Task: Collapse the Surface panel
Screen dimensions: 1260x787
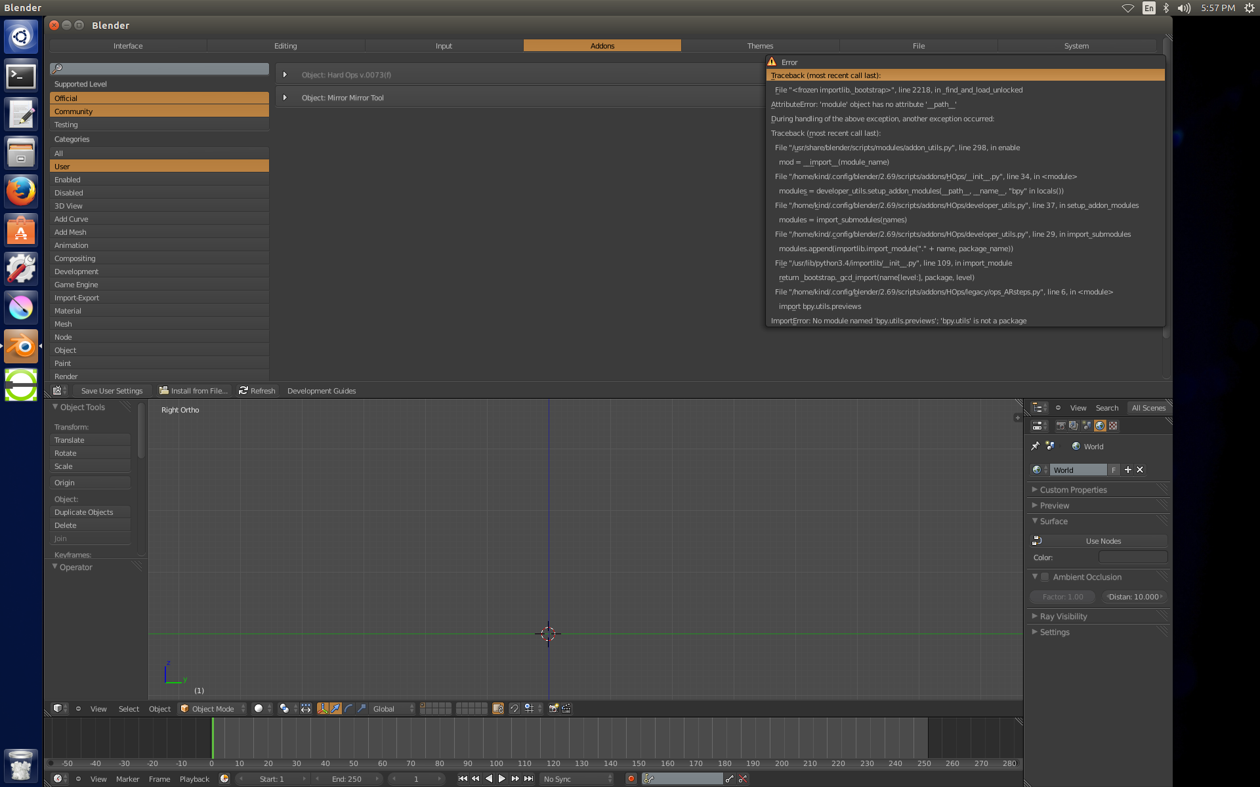Action: pos(1053,521)
